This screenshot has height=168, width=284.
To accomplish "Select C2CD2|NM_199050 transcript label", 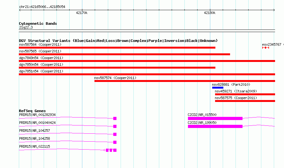I will tap(202, 123).
